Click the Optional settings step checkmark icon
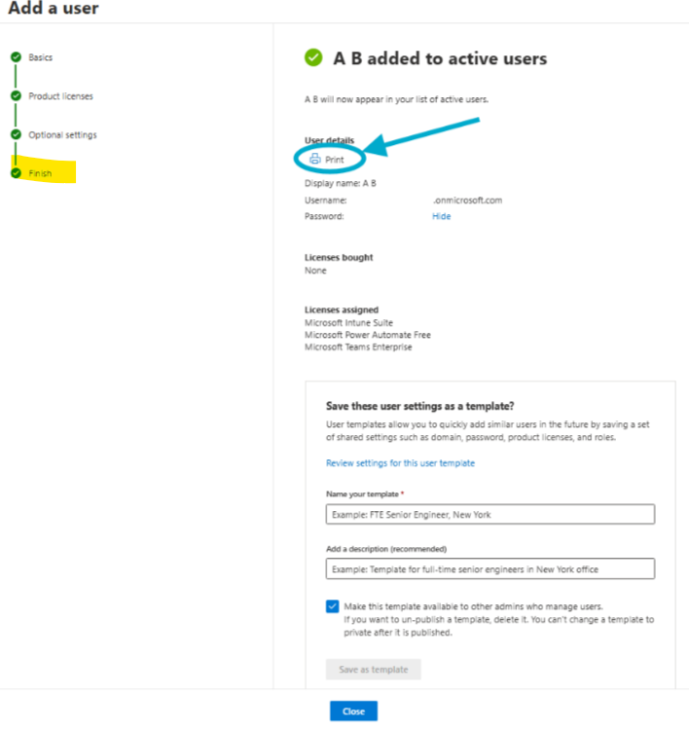 click(x=17, y=134)
